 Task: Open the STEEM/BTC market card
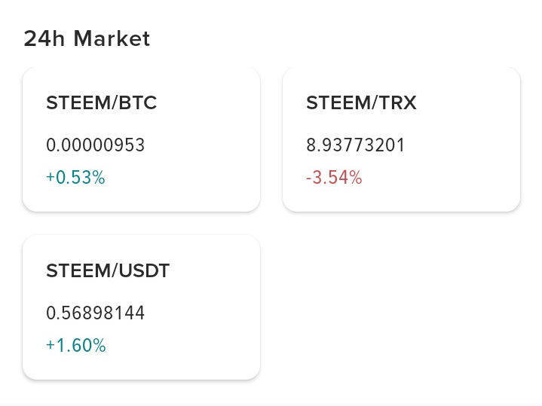click(x=141, y=139)
